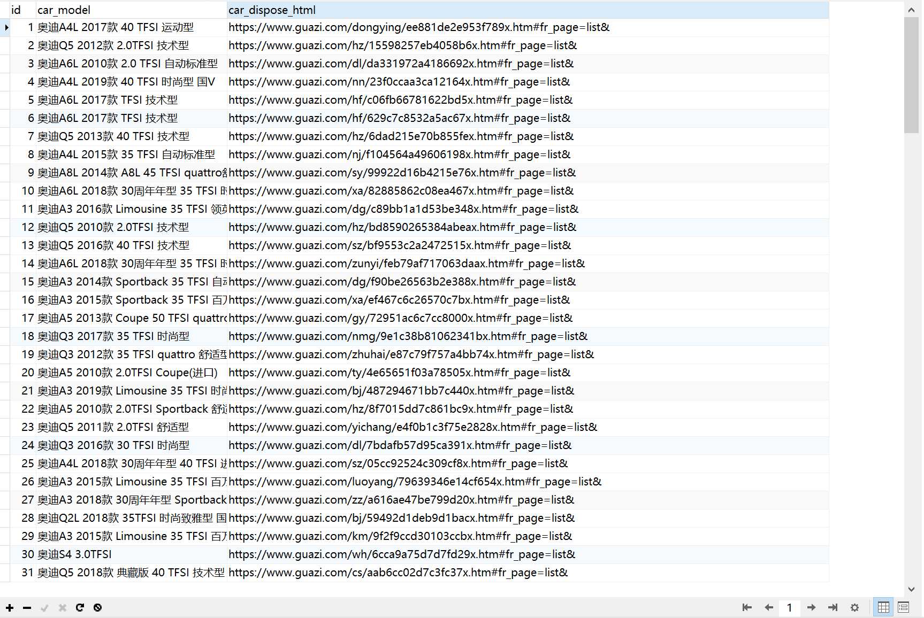Image resolution: width=924 pixels, height=618 pixels.
Task: Select cell 奥迪A5 2010款 2.0TFSI Coupe(进口)
Action: click(131, 373)
